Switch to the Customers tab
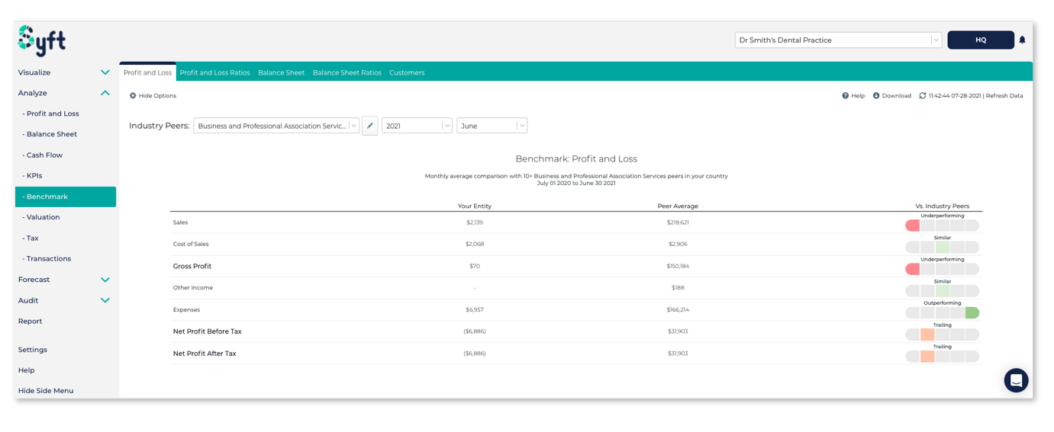The height and width of the screenshot is (432, 1054). pyautogui.click(x=407, y=72)
